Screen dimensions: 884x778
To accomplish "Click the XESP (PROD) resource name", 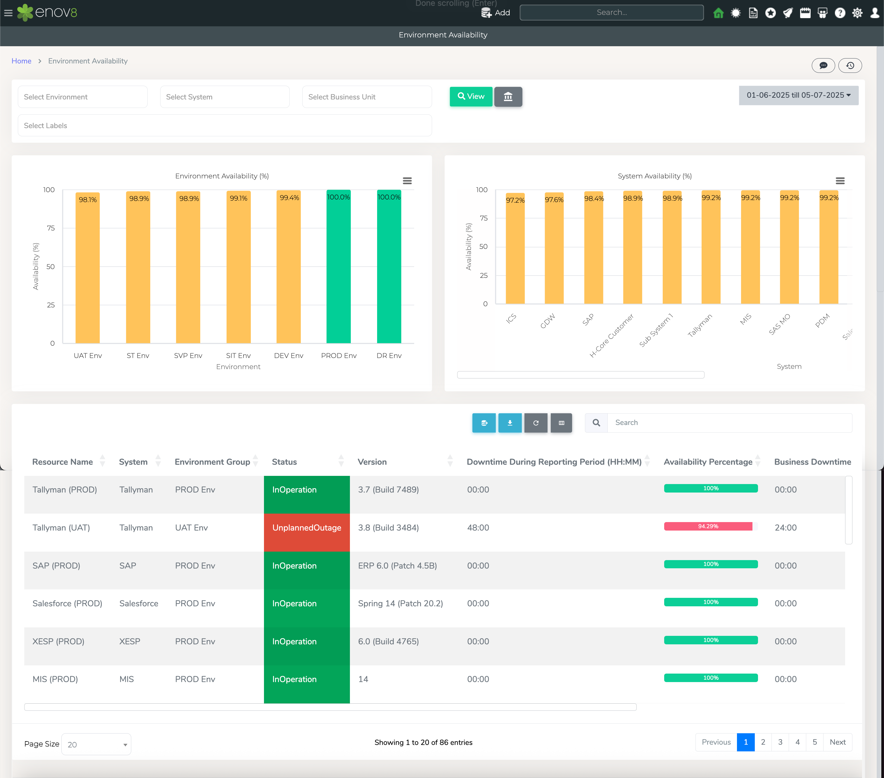I will coord(58,641).
